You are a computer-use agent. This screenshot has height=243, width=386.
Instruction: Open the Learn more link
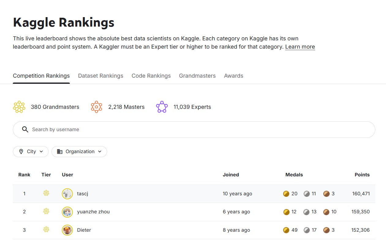pyautogui.click(x=300, y=46)
